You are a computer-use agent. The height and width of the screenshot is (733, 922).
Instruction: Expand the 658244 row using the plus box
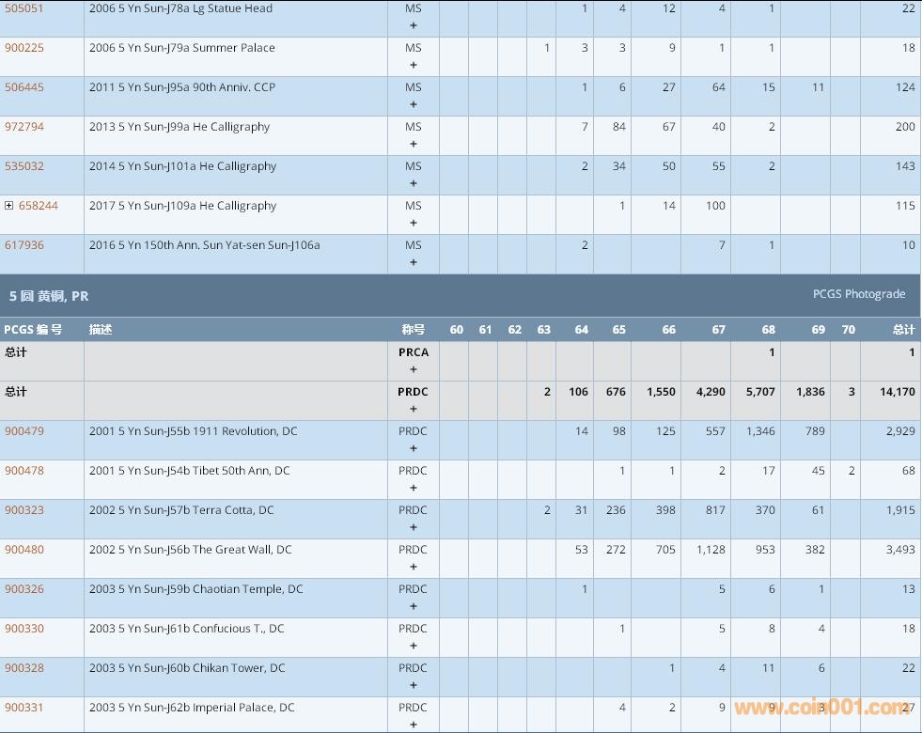[x=9, y=206]
